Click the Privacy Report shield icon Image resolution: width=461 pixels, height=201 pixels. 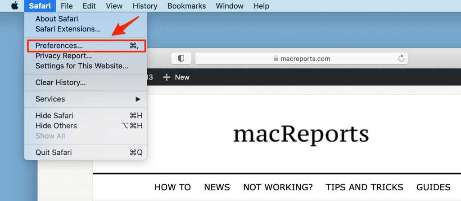(181, 59)
